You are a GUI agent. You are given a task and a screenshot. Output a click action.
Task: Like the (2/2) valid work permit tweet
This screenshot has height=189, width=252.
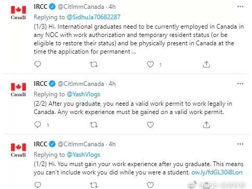[x=150, y=124]
